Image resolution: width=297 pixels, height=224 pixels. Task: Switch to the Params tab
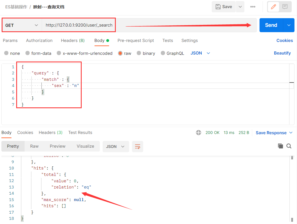10,41
